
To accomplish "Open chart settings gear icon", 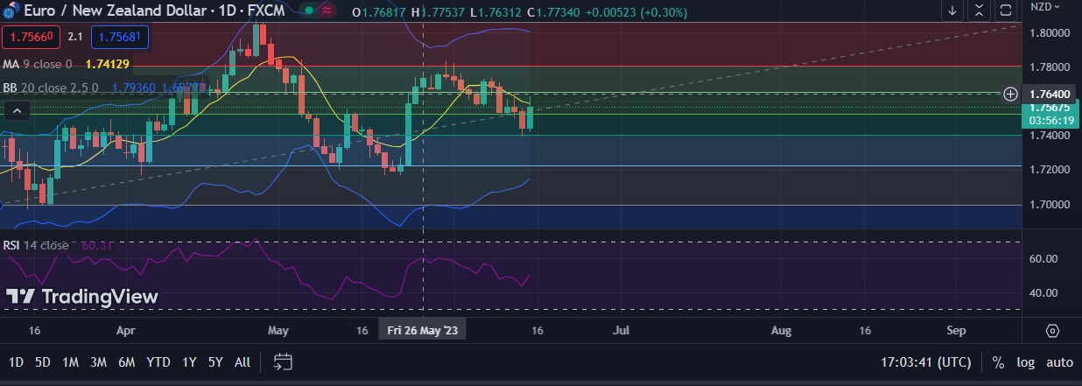I will (x=1052, y=331).
